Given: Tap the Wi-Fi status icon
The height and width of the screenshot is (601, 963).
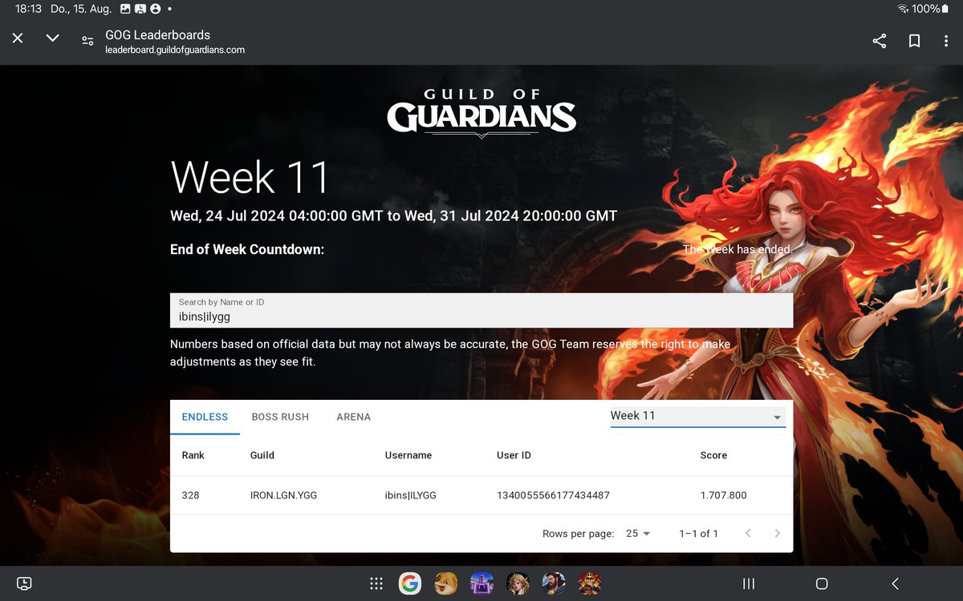Looking at the screenshot, I should (x=903, y=9).
